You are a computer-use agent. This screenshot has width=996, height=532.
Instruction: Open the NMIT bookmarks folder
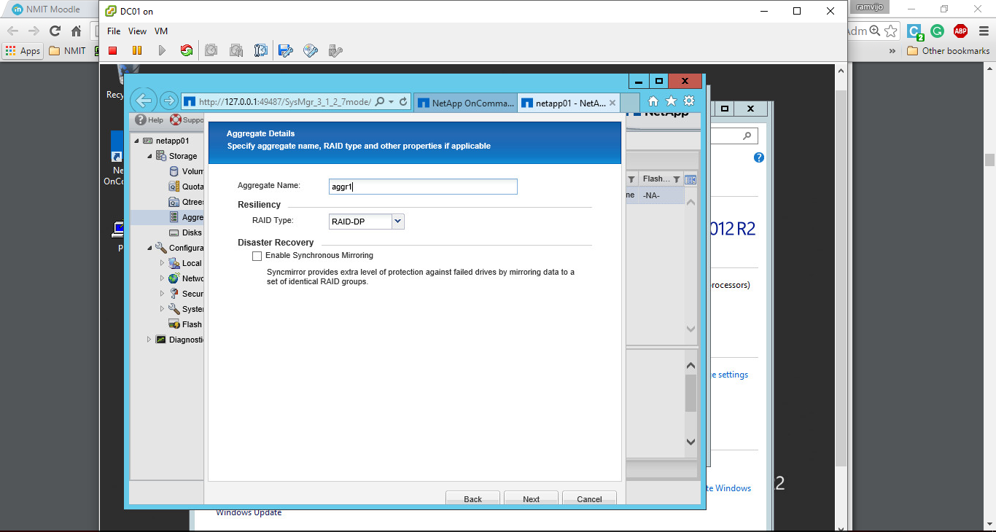tap(67, 51)
